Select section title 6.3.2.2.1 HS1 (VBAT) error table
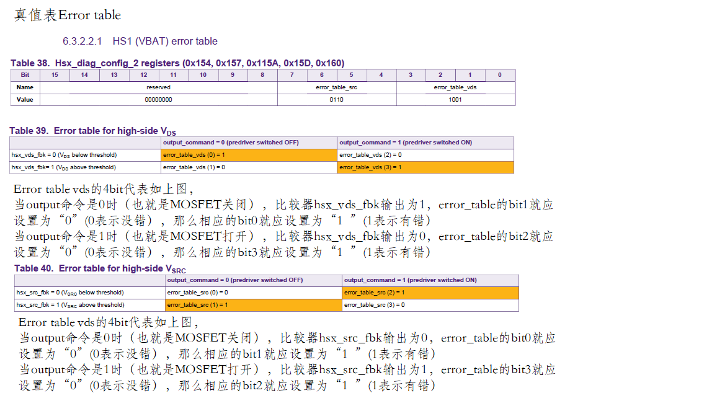717x406 pixels. click(x=140, y=41)
